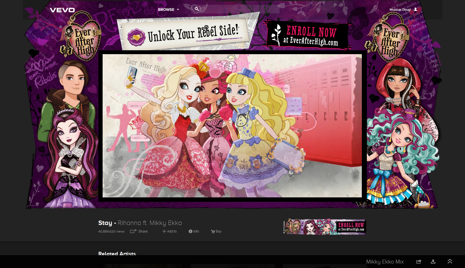Click the small Ever After High ad banner

(325, 227)
